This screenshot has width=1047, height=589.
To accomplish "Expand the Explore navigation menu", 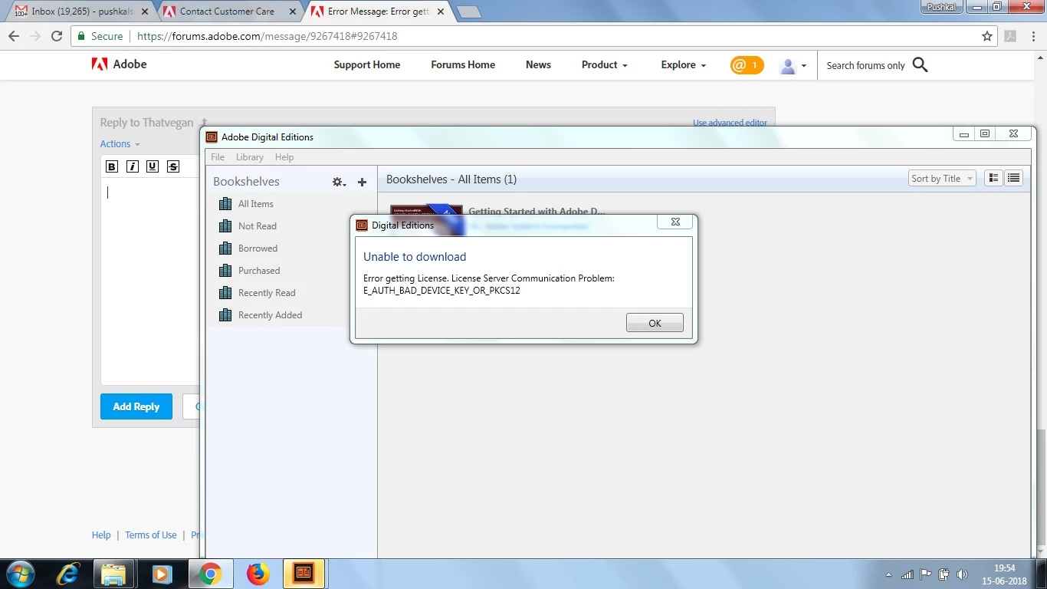I will (x=684, y=65).
